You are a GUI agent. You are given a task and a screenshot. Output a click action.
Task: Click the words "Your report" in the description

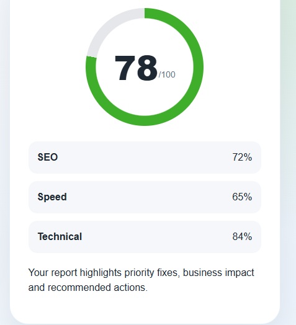[53, 272]
